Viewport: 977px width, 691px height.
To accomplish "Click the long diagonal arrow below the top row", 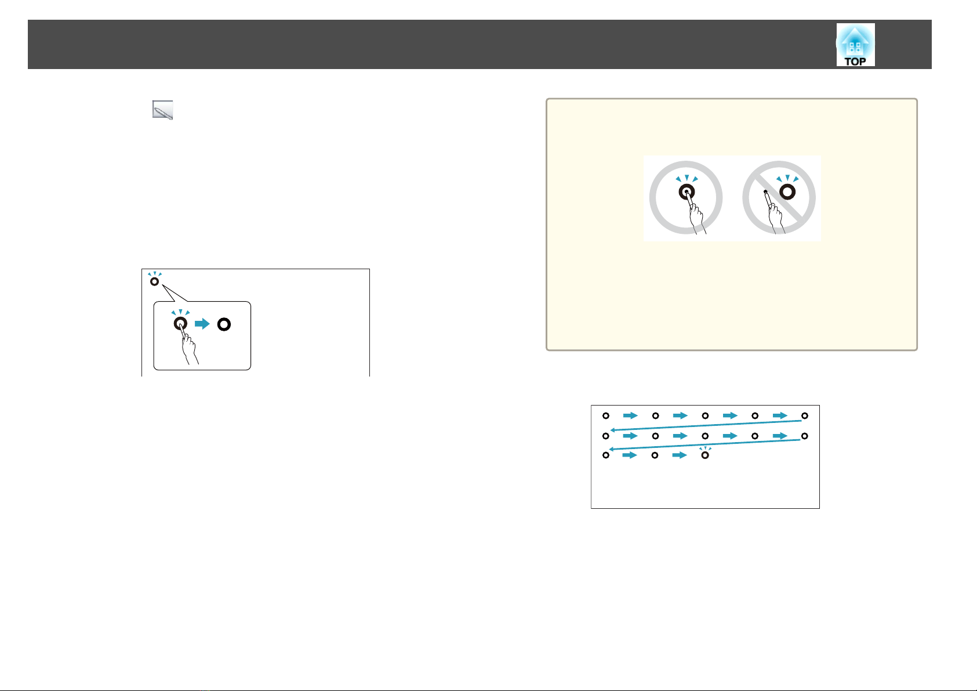I will (705, 426).
